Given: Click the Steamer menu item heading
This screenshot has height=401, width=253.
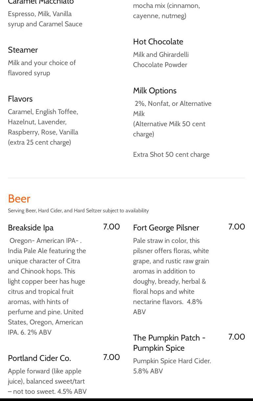Looking at the screenshot, I should tap(23, 50).
